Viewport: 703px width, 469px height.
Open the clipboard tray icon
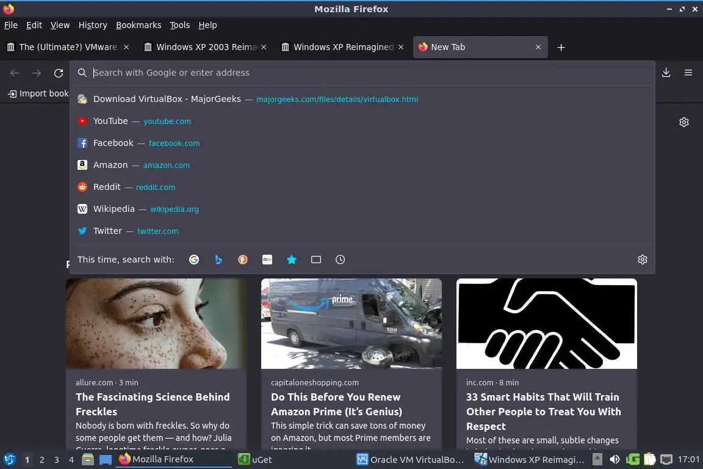click(650, 460)
